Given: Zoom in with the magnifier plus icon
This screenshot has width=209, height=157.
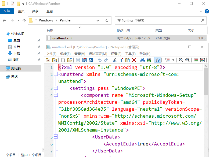Looking at the screenshot, I should 181,60.
